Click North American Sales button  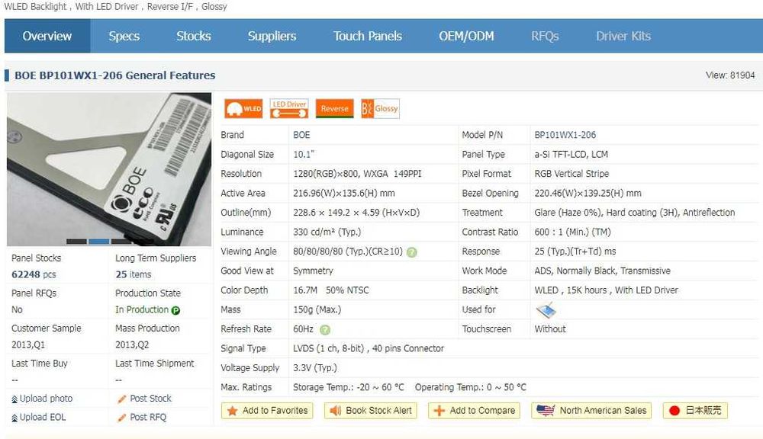click(592, 411)
